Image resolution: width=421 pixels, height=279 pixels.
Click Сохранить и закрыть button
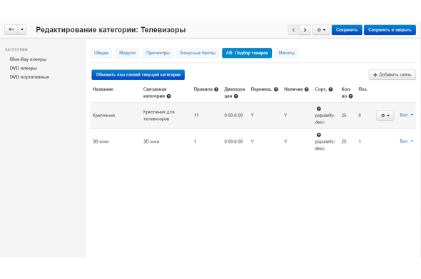[390, 30]
